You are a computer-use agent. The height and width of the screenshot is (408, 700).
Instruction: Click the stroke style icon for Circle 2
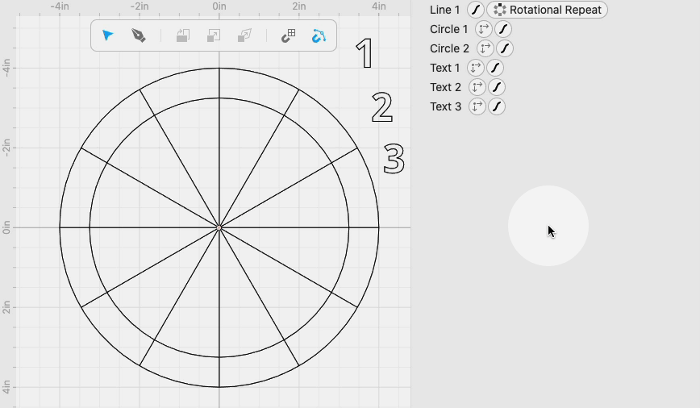coord(505,48)
